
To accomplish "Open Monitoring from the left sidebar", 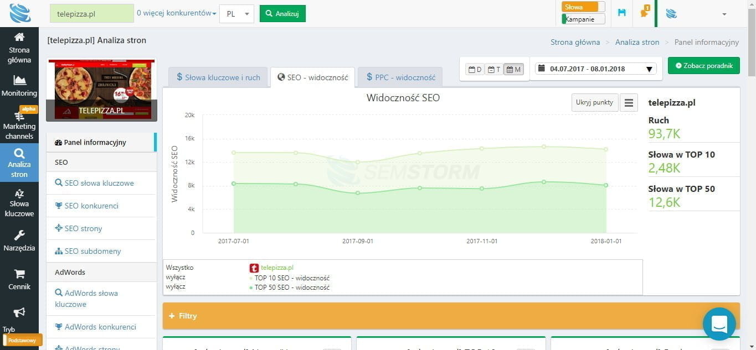I will [x=19, y=80].
